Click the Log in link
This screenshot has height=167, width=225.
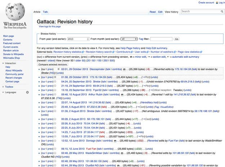221,3
